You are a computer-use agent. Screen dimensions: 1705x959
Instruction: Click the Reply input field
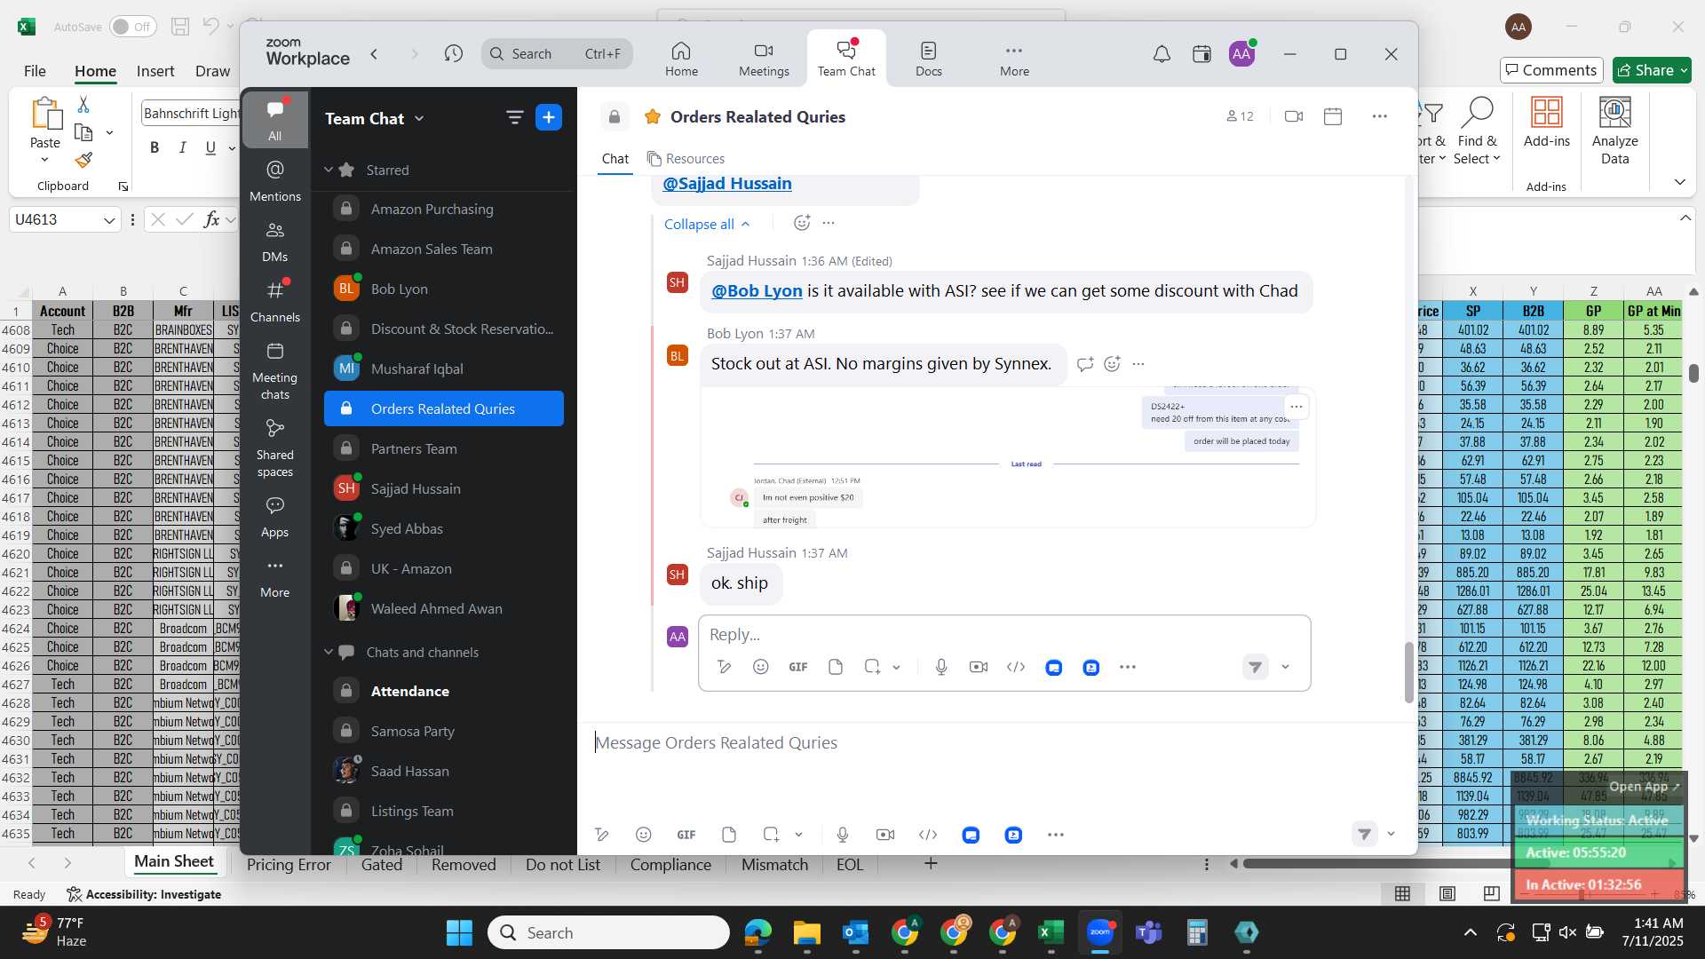1003,635
